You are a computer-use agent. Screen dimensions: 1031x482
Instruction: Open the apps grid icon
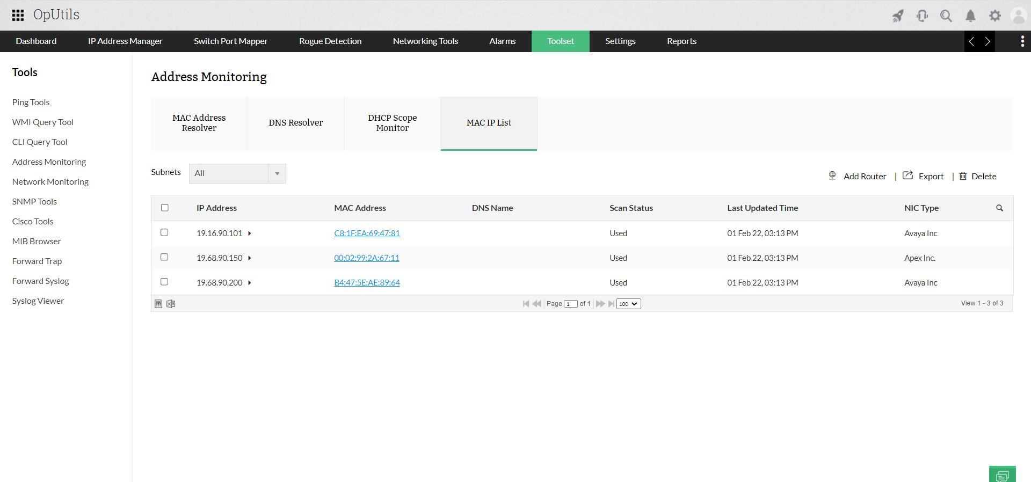(18, 15)
